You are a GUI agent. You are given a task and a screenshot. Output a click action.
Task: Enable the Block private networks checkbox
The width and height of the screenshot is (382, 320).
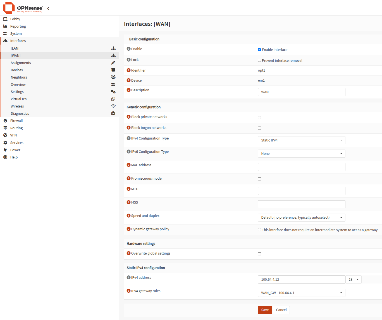coord(259,118)
